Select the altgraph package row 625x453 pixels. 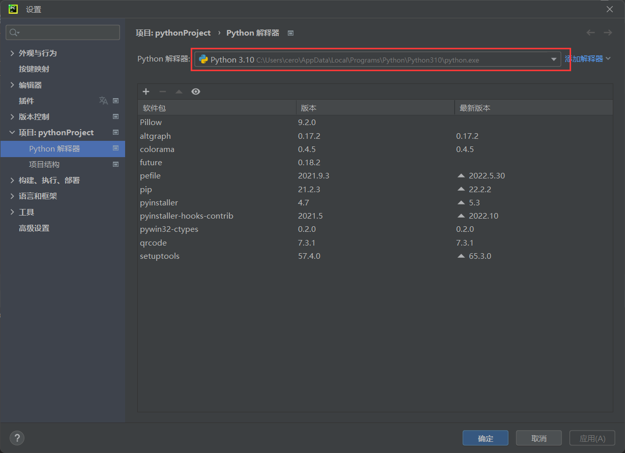tap(375, 136)
